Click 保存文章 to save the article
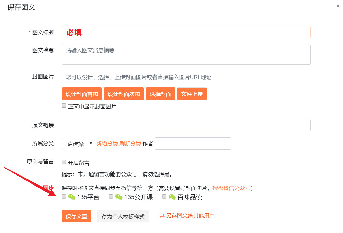 click(x=76, y=216)
